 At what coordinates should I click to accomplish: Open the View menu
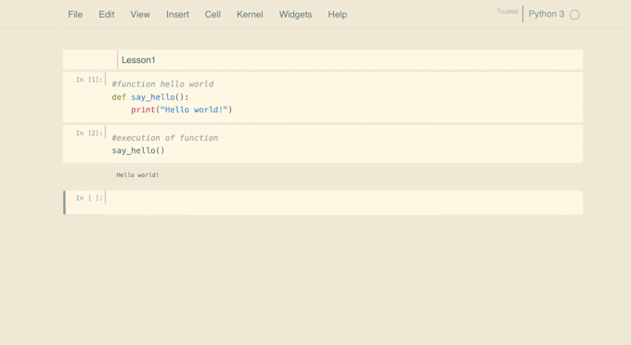[x=140, y=15]
